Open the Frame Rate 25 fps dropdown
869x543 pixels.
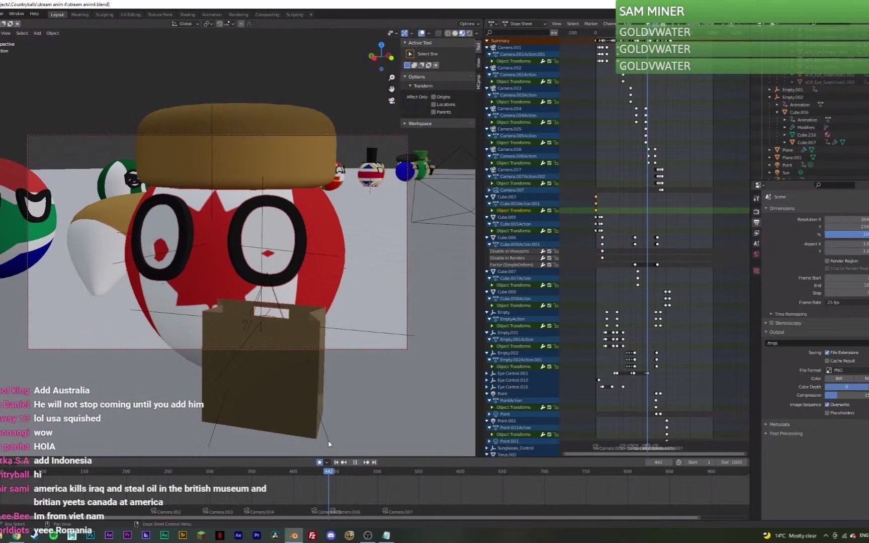[846, 302]
